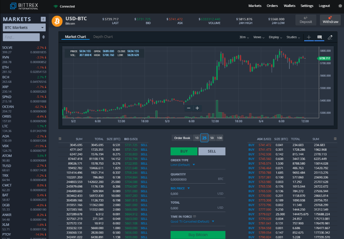Viewport: 344px width, 239px height.
Task: Click the Bid Price USD input field
Action: (x=197, y=194)
